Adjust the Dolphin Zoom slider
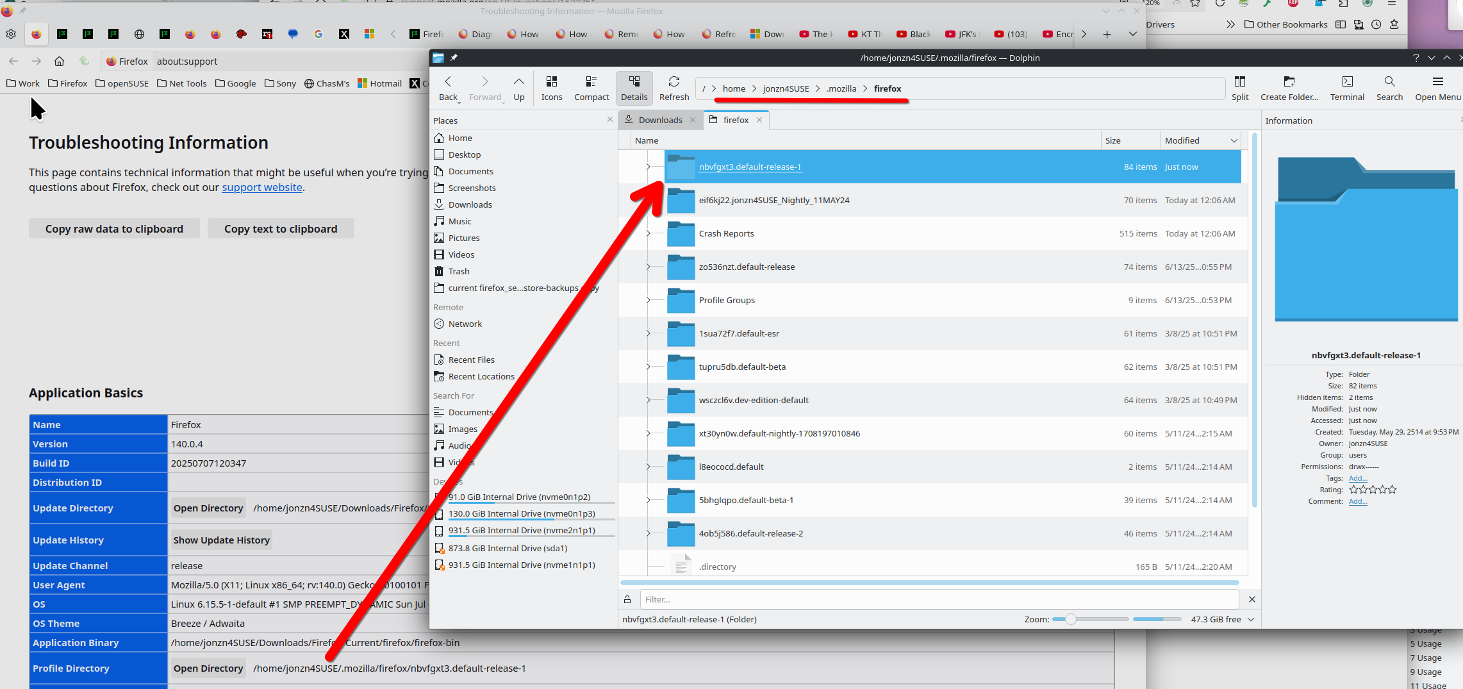This screenshot has width=1463, height=689. (x=1090, y=619)
